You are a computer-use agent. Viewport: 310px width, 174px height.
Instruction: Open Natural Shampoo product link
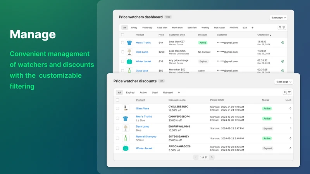pos(146,136)
